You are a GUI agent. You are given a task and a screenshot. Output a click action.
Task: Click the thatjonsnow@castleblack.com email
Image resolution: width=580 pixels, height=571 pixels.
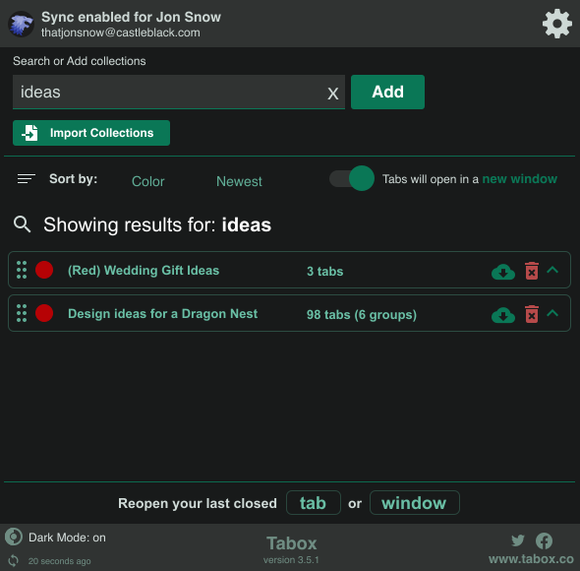tap(121, 32)
